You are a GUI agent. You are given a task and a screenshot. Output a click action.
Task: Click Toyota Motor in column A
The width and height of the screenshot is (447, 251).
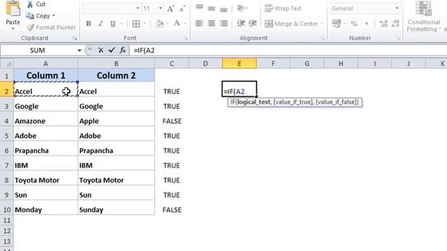(37, 180)
